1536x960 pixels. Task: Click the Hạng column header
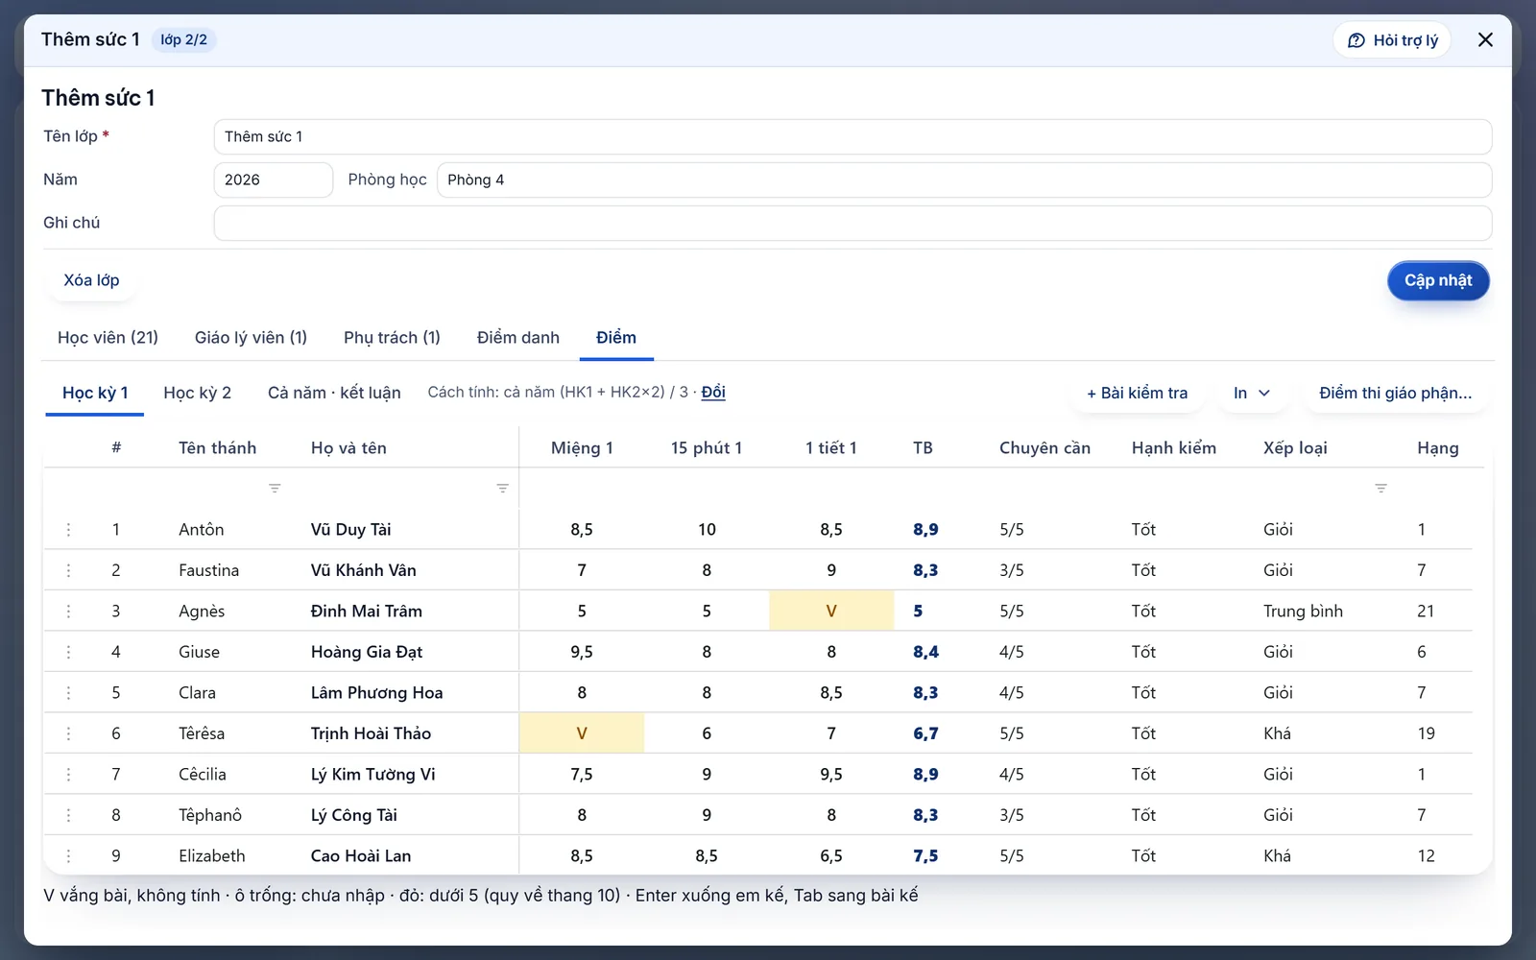tap(1438, 448)
